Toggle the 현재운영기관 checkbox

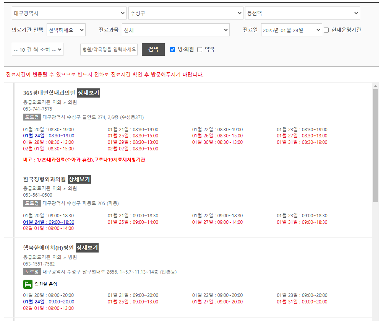(326, 30)
